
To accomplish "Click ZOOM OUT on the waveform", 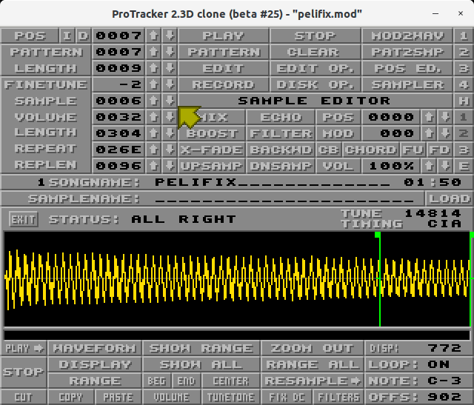I will (312, 348).
